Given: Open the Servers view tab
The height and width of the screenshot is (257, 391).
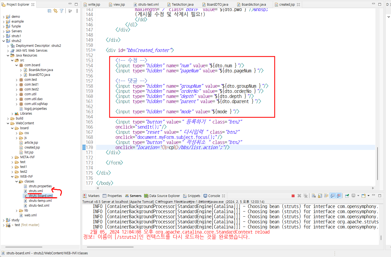Looking at the screenshot, I should point(133,196).
